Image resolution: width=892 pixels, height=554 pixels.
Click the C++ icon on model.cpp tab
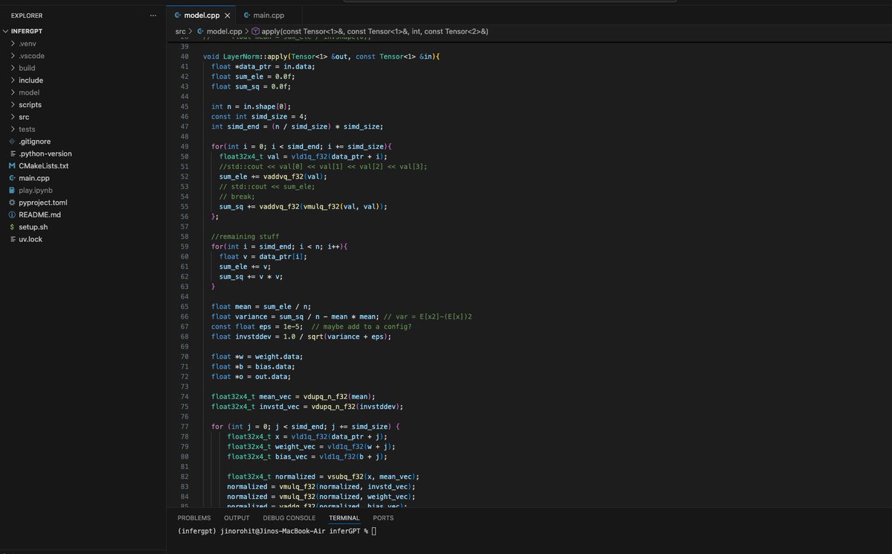tap(178, 16)
